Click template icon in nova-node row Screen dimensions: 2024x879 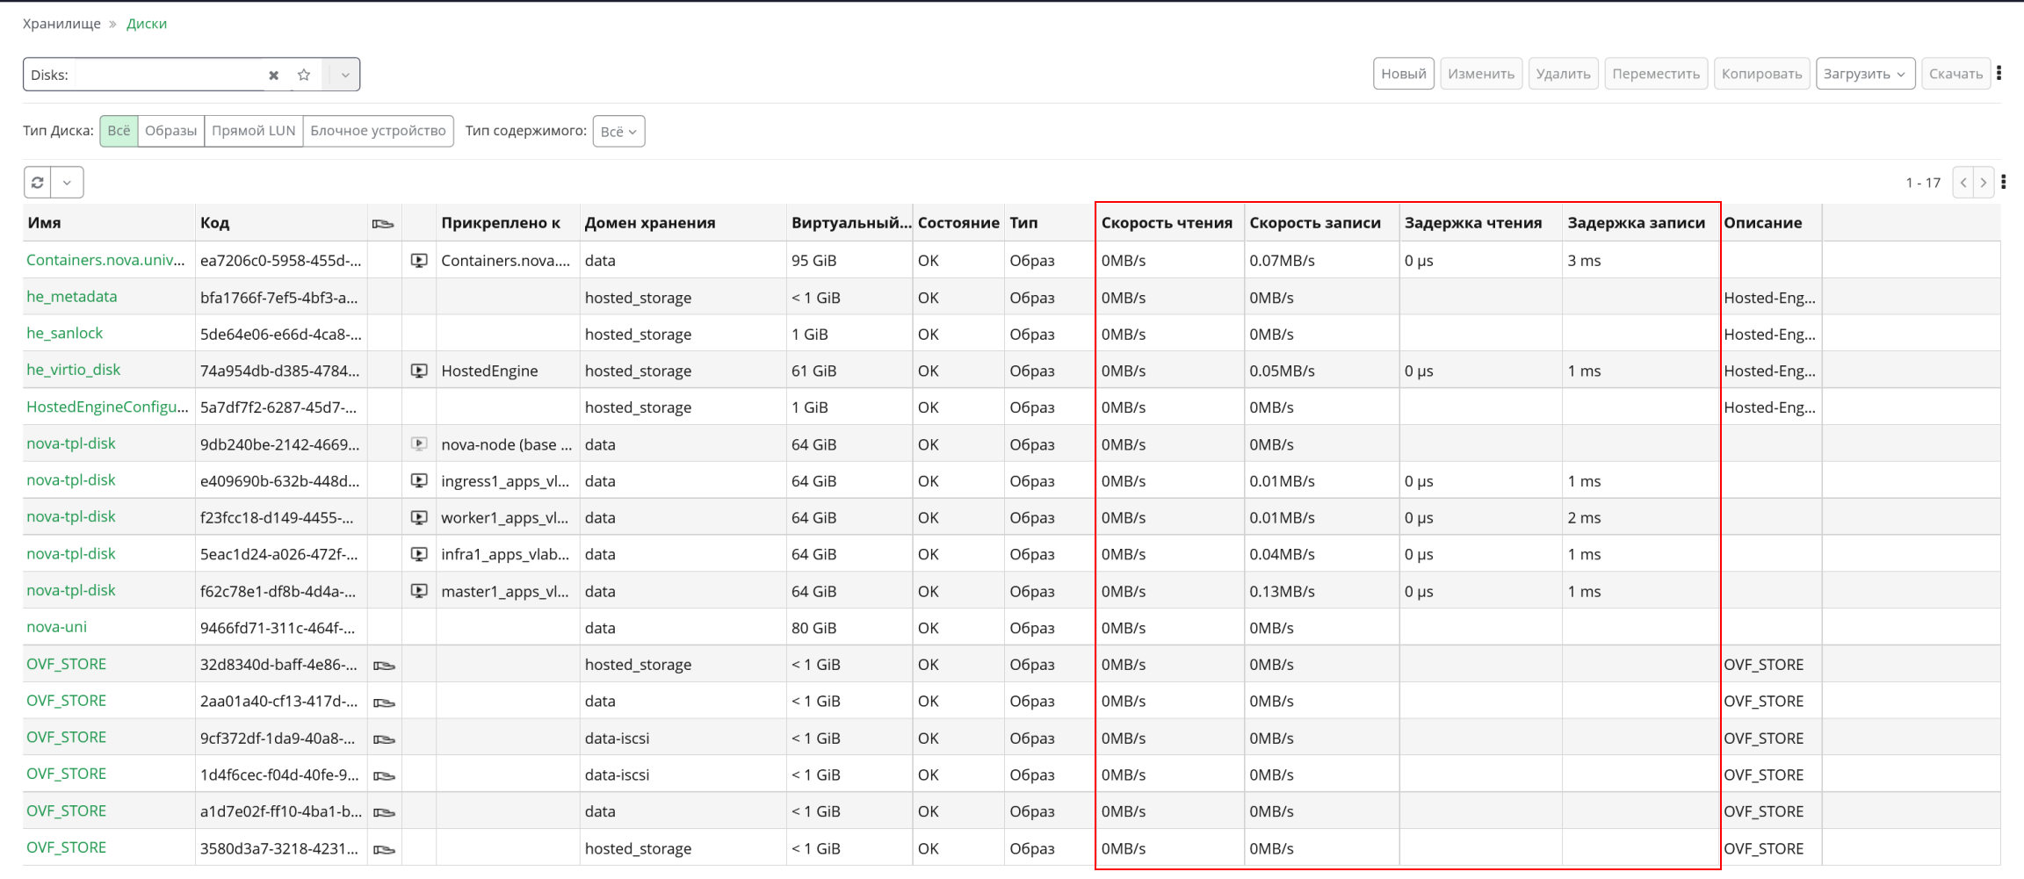419,444
